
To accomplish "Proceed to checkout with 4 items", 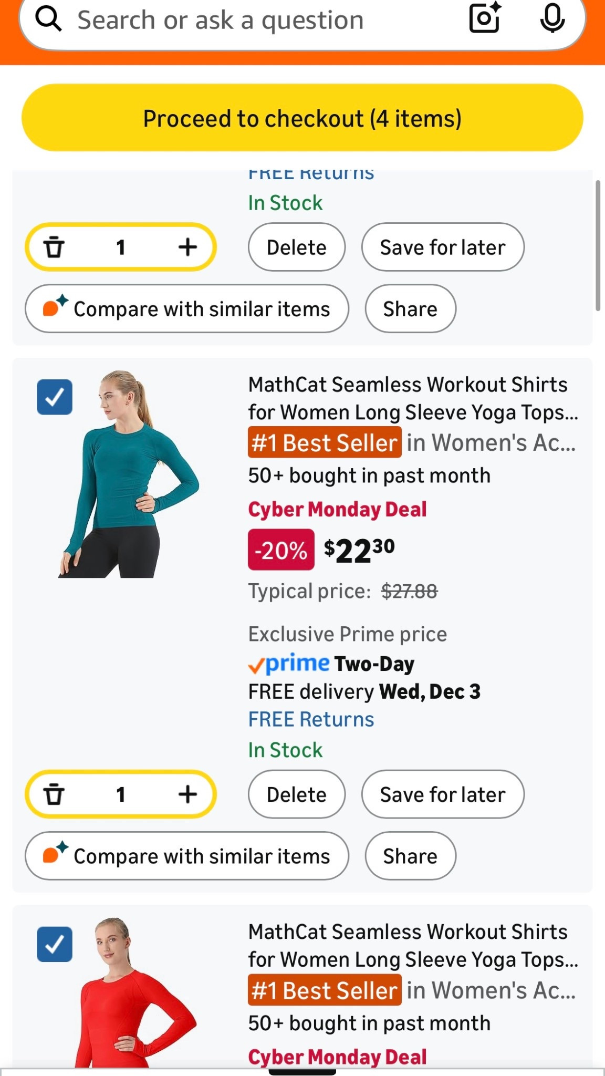I will point(302,118).
